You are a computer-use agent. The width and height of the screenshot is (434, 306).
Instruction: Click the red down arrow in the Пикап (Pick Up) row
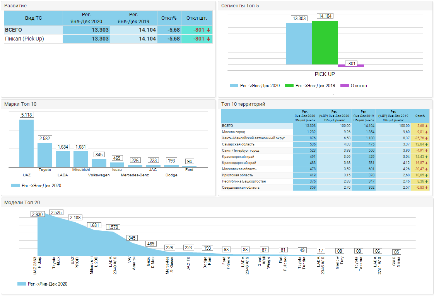pos(208,39)
